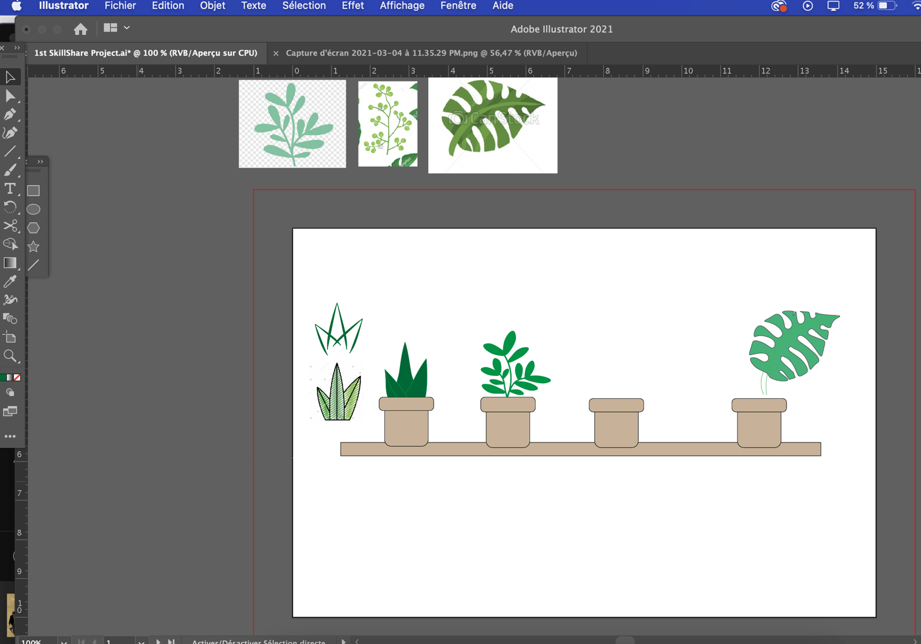Select the Pen tool

coord(10,114)
